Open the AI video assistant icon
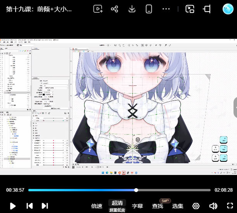The height and width of the screenshot is (213, 237). (98, 9)
